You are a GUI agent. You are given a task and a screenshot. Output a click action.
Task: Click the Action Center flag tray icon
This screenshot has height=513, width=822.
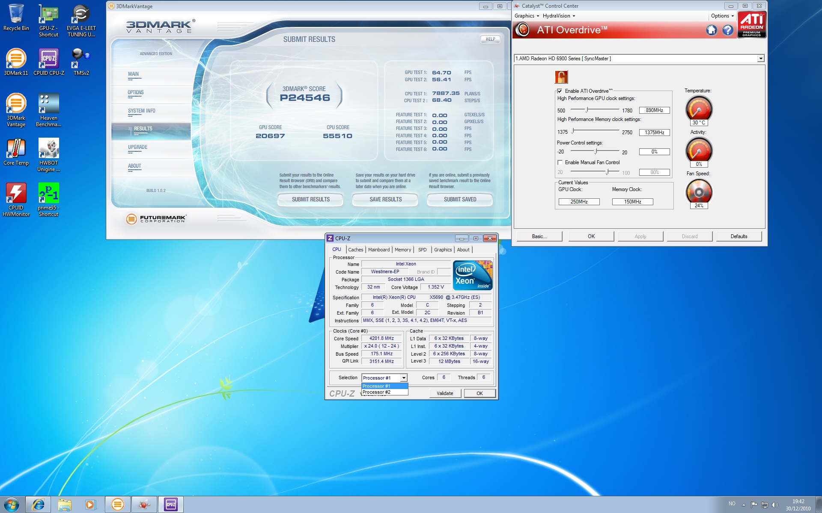[754, 504]
